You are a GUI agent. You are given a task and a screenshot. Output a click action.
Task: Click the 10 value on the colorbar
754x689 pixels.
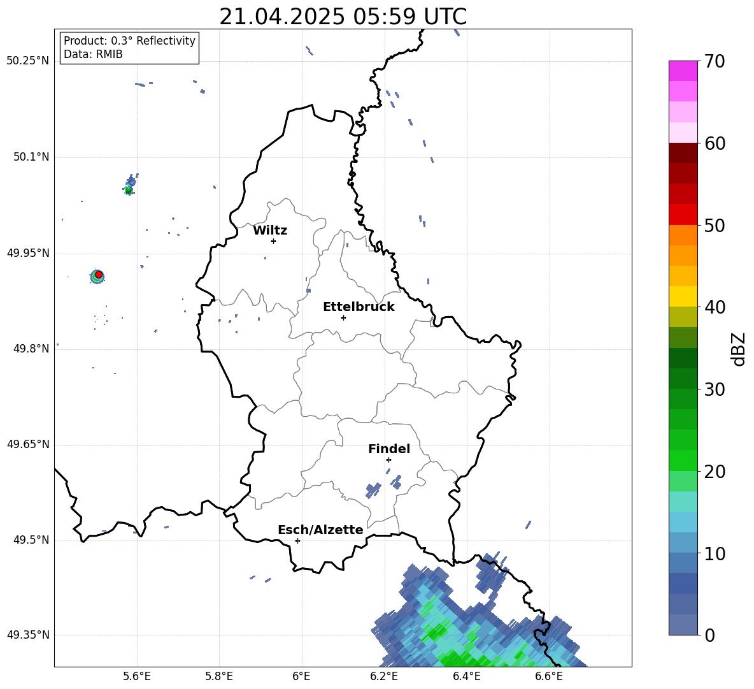[715, 553]
